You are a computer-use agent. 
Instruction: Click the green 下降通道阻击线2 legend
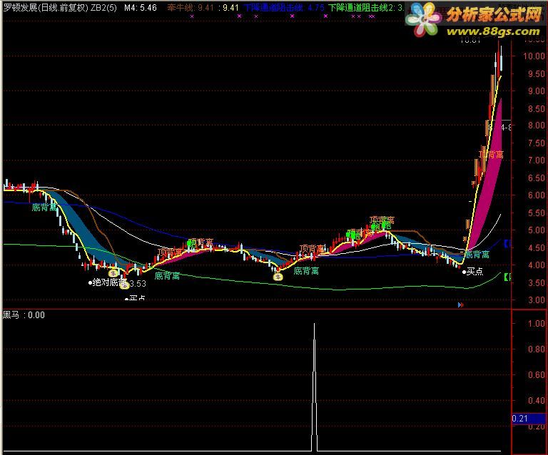point(366,8)
